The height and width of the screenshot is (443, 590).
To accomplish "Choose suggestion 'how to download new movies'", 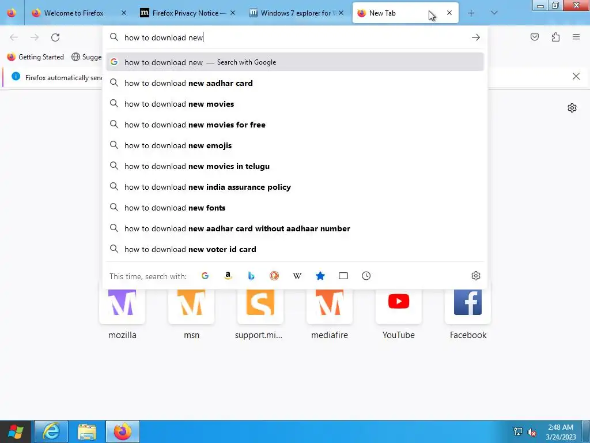I will (295, 104).
